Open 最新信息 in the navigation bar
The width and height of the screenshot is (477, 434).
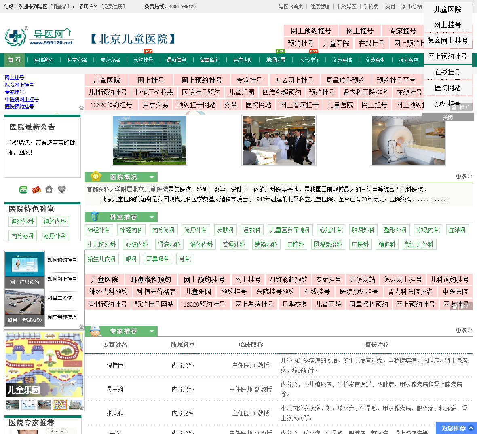(176, 60)
